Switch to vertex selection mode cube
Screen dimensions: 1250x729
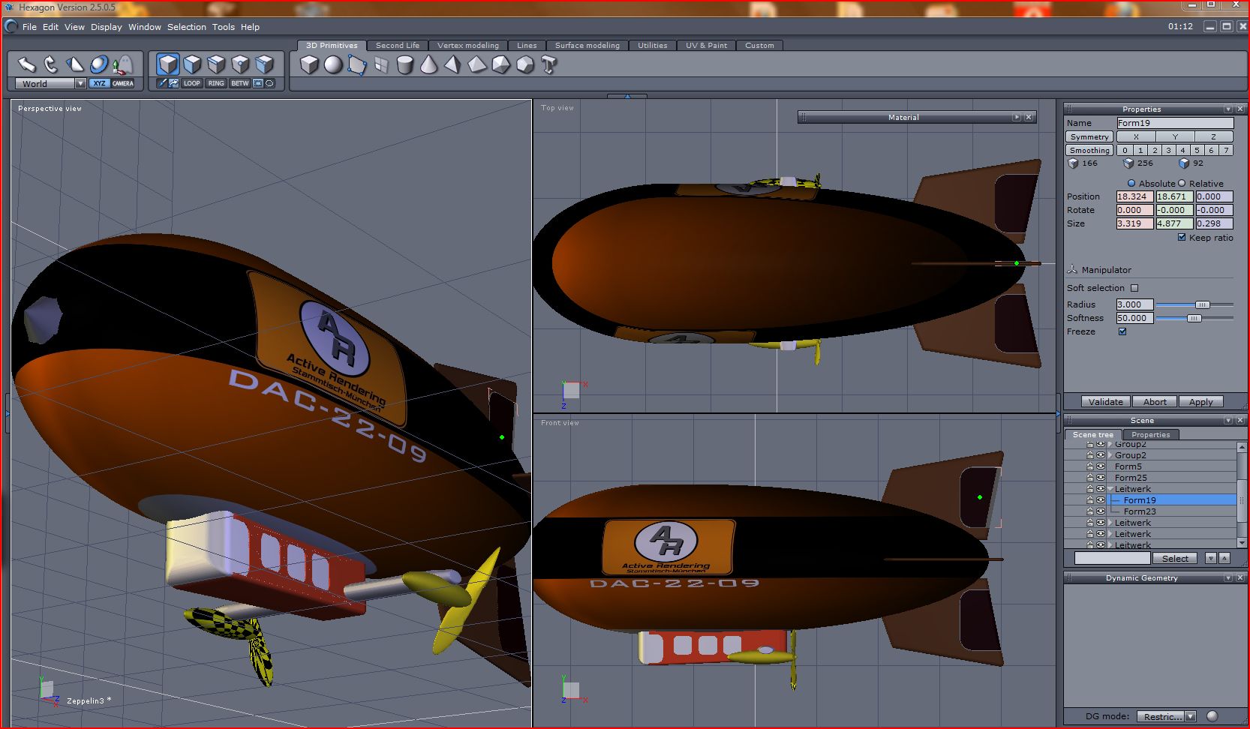[x=240, y=64]
